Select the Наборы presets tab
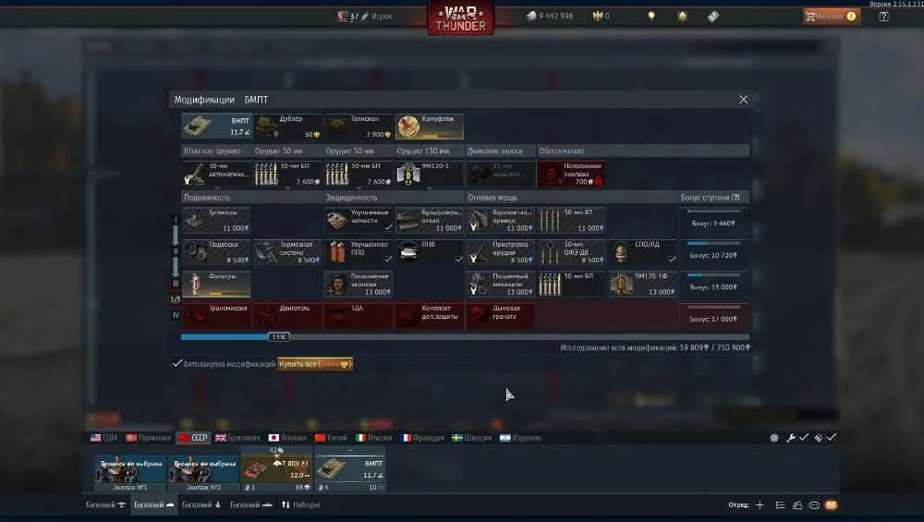 pos(300,505)
